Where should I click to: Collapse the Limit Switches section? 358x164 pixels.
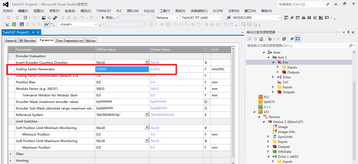click(x=10, y=121)
